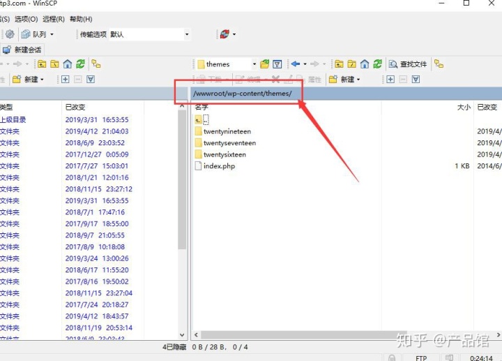Select the twentyseventeen folder
The width and height of the screenshot is (502, 361).
[225, 143]
